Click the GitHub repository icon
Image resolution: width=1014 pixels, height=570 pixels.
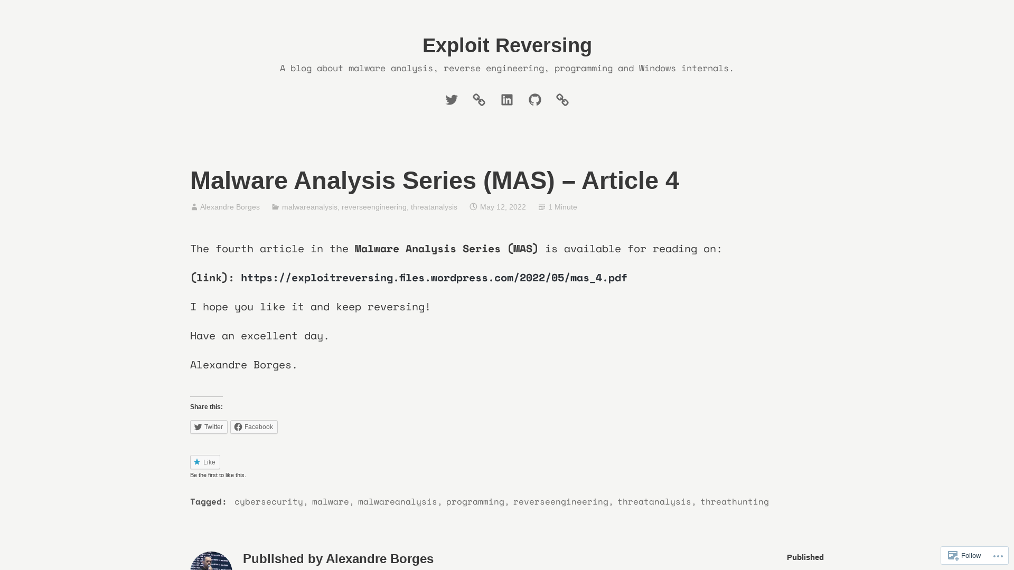coord(535,100)
